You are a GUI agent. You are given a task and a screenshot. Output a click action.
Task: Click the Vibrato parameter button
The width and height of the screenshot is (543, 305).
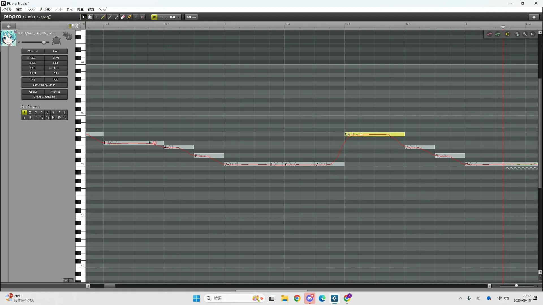[x=56, y=92]
